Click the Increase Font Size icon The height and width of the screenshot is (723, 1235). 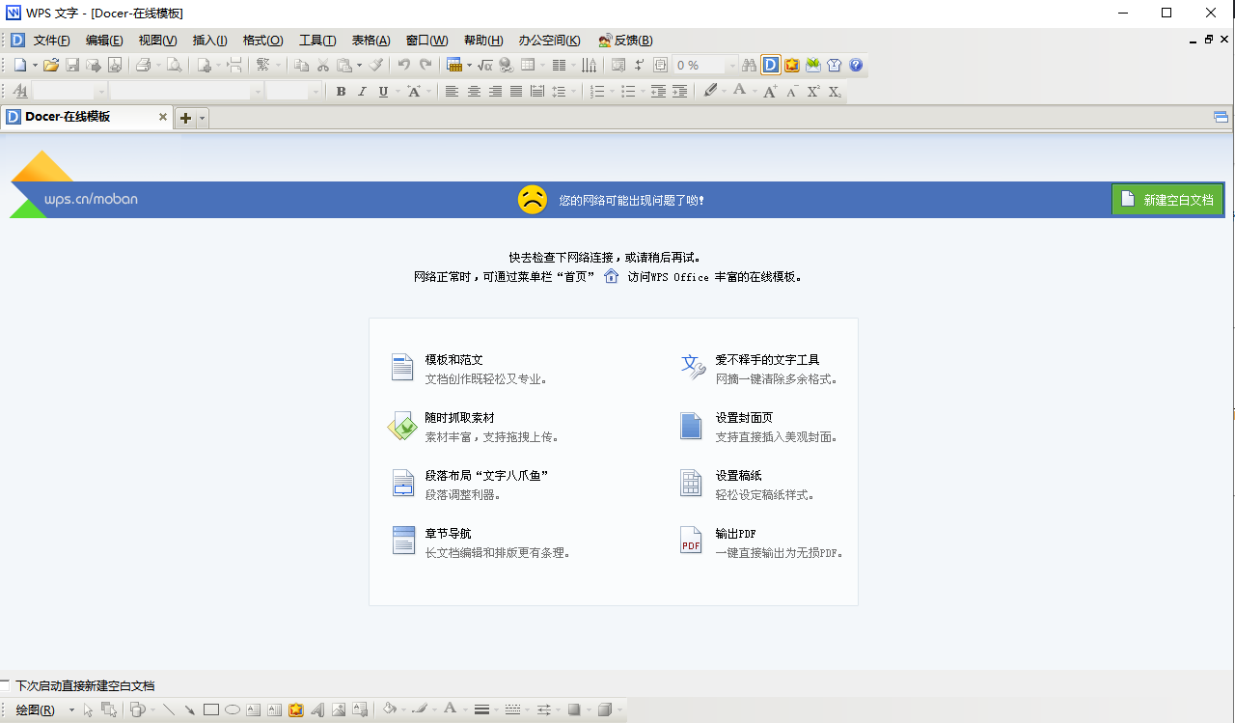pyautogui.click(x=770, y=91)
